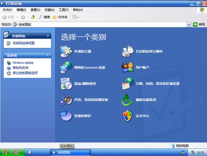
Task: Open the 日期、时间、语言和区域设置 category link
Action: click(x=158, y=84)
